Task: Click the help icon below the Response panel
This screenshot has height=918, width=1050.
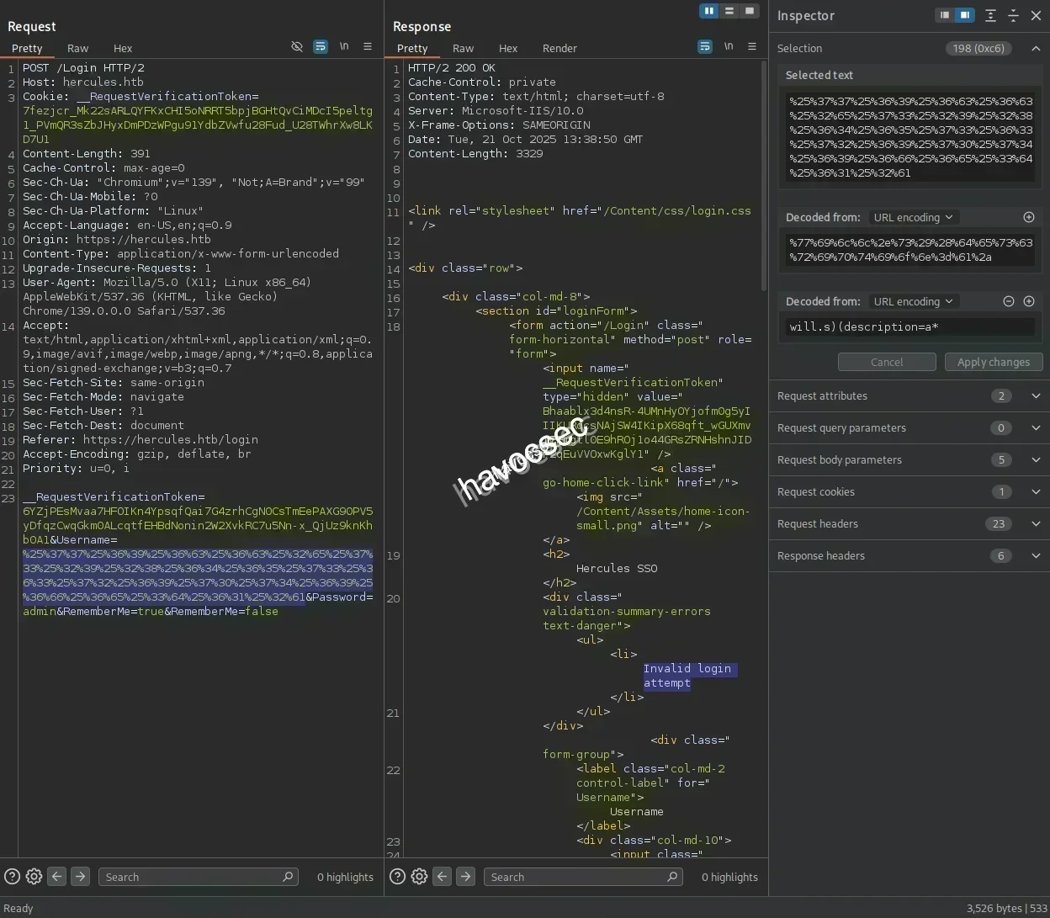Action: [x=398, y=877]
